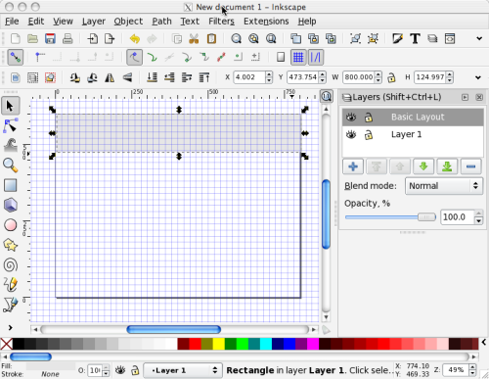Select the Pen Bezier tool
This screenshot has height=379, width=489.
pyautogui.click(x=10, y=305)
